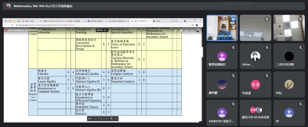Select the 數學組魏碩廷 participant tile

pyautogui.click(x=222, y=56)
